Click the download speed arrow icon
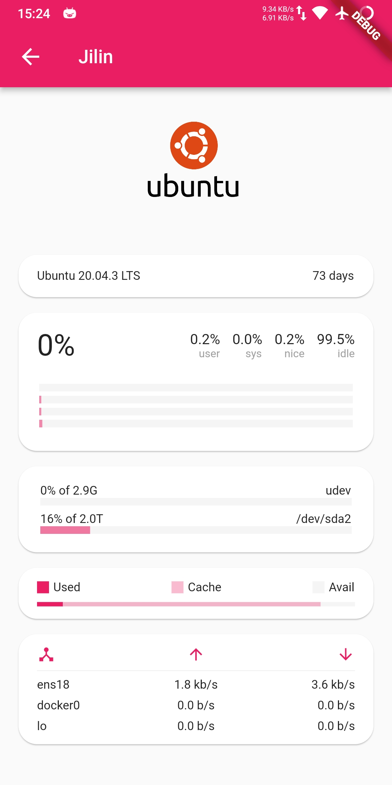This screenshot has height=785, width=392. click(x=346, y=655)
